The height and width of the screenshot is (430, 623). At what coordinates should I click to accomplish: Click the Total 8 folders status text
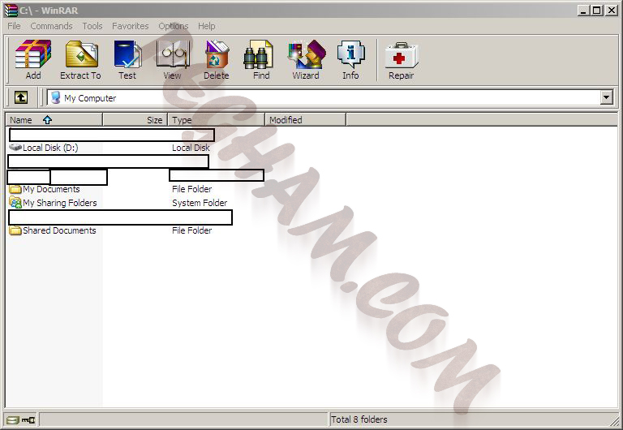(359, 419)
